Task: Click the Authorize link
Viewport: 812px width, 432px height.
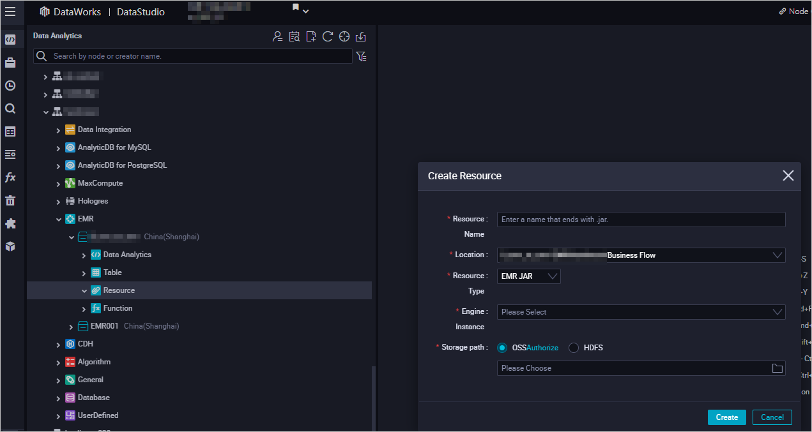Action: 542,348
